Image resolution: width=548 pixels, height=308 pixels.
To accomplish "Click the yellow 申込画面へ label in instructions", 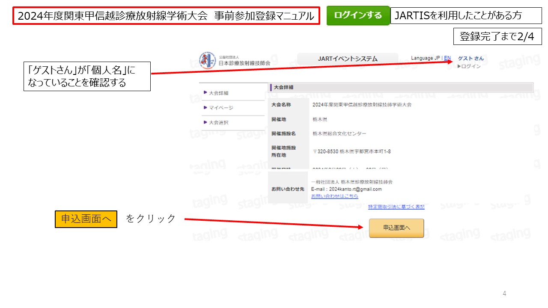I will [86, 219].
